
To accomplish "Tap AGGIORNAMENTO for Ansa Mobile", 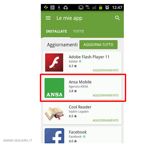I will (106, 95).
